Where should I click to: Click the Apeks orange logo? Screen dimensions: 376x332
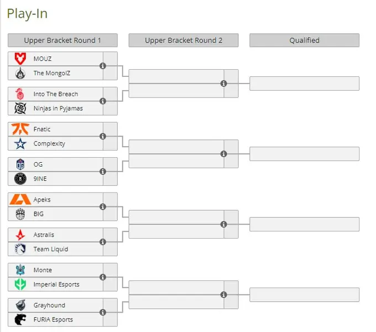20,199
